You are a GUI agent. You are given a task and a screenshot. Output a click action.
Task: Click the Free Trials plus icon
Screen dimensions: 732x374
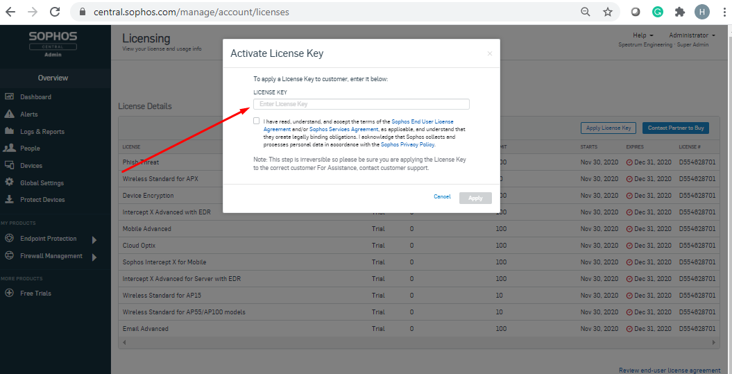(9, 294)
